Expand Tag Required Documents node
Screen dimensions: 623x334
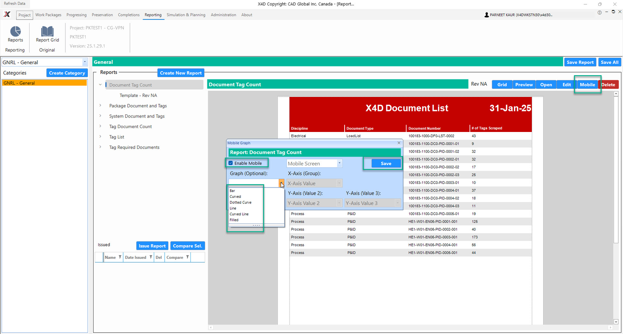100,147
